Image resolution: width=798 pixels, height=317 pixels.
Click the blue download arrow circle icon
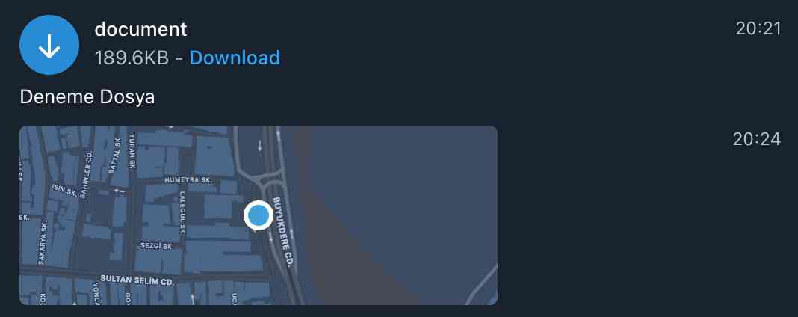click(x=49, y=45)
